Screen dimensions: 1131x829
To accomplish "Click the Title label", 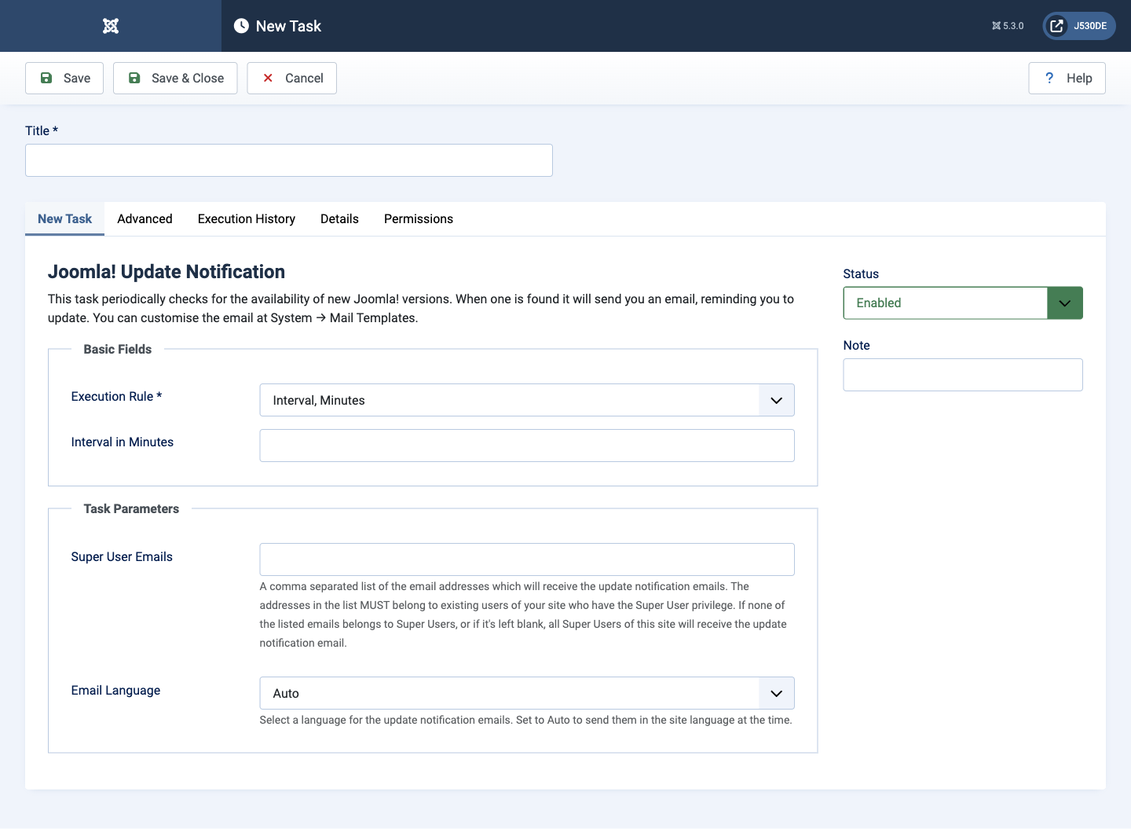I will (x=42, y=131).
